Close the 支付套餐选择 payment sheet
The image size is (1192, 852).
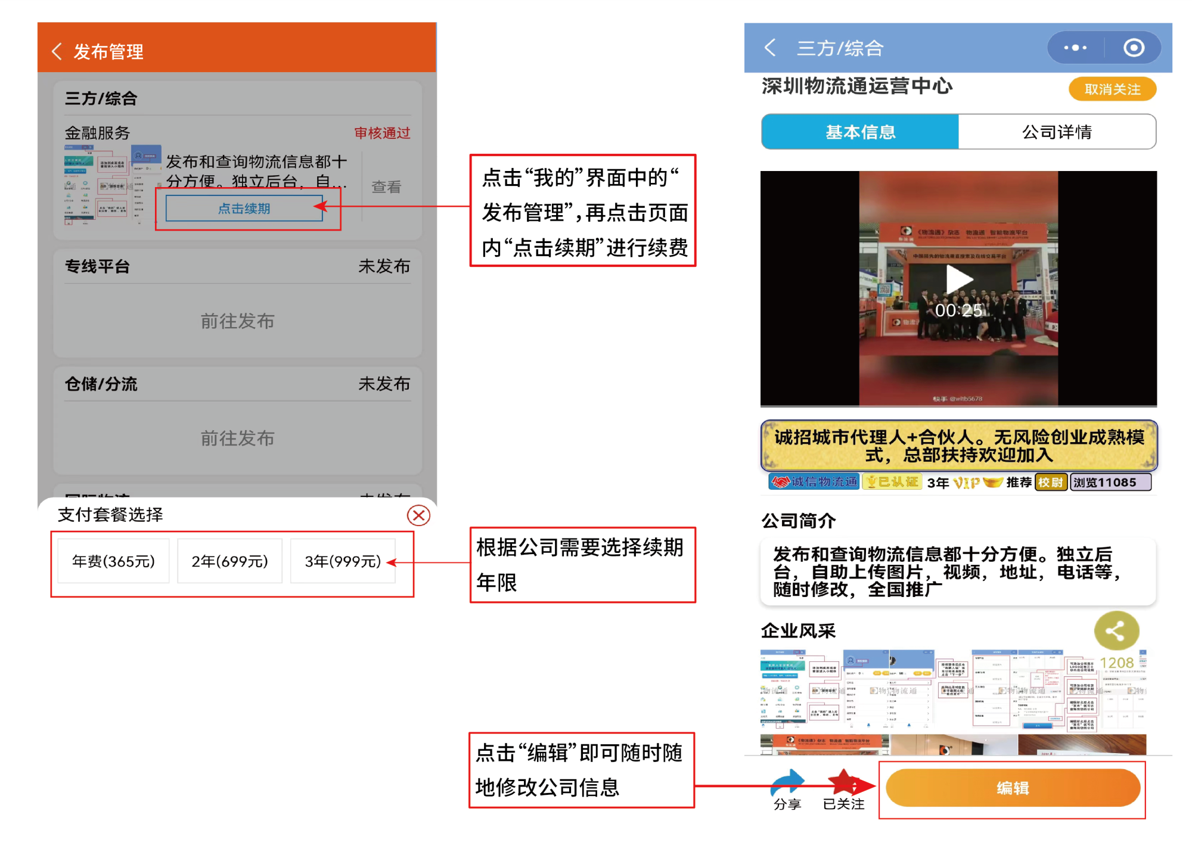[419, 516]
